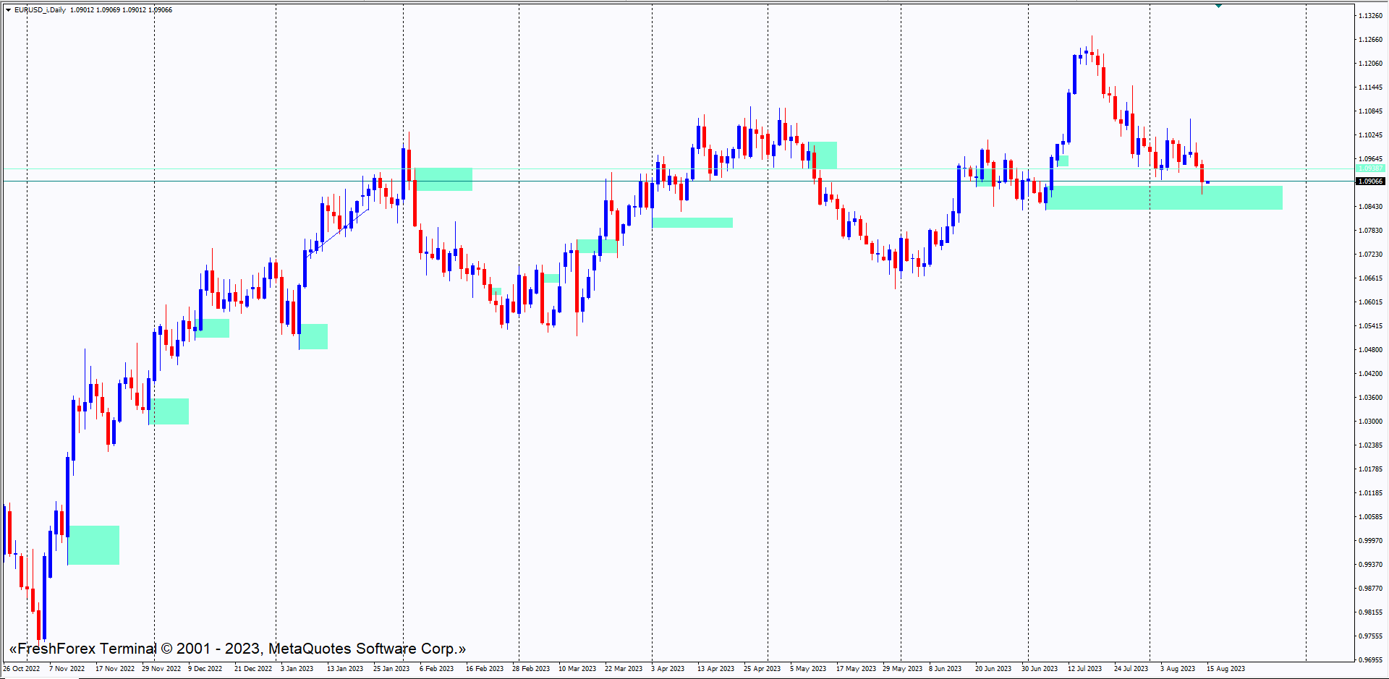Open the dropdown arrow beside EURUSD_i,Daily
This screenshot has height=679, width=1389.
coord(8,10)
